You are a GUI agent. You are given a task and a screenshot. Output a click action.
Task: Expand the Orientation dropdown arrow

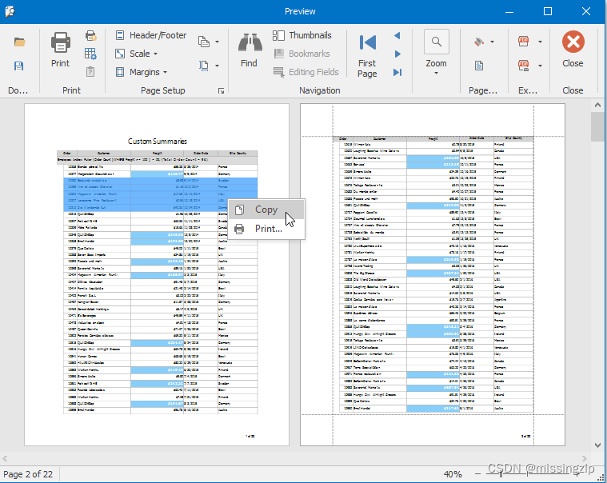tap(218, 42)
